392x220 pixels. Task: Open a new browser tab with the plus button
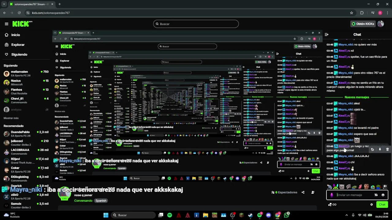[x=59, y=4]
